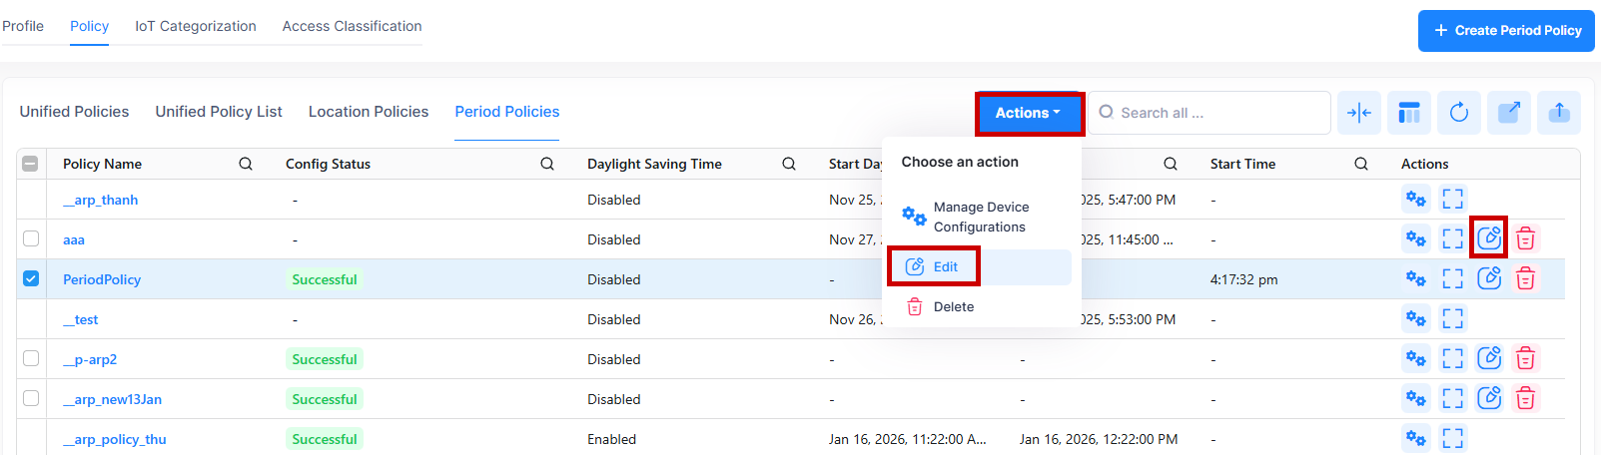
Task: Open device configurations gear for _arp_thanh
Action: point(1415,199)
